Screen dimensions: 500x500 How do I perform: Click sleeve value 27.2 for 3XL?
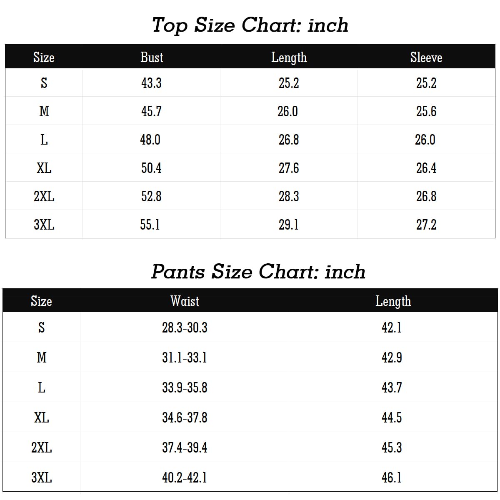pos(426,225)
